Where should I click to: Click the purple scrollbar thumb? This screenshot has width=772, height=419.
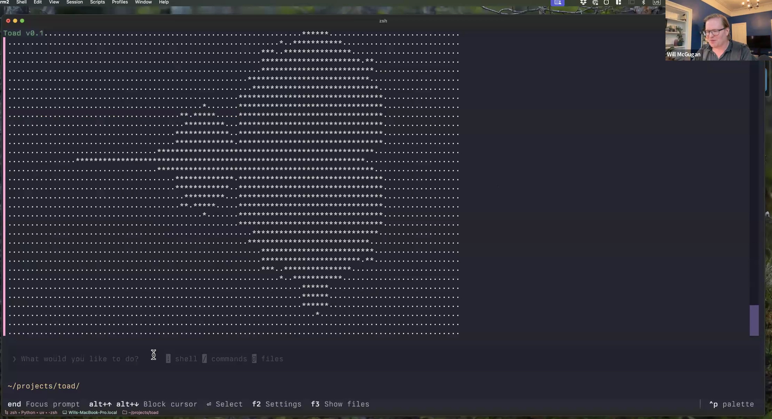[x=754, y=320]
